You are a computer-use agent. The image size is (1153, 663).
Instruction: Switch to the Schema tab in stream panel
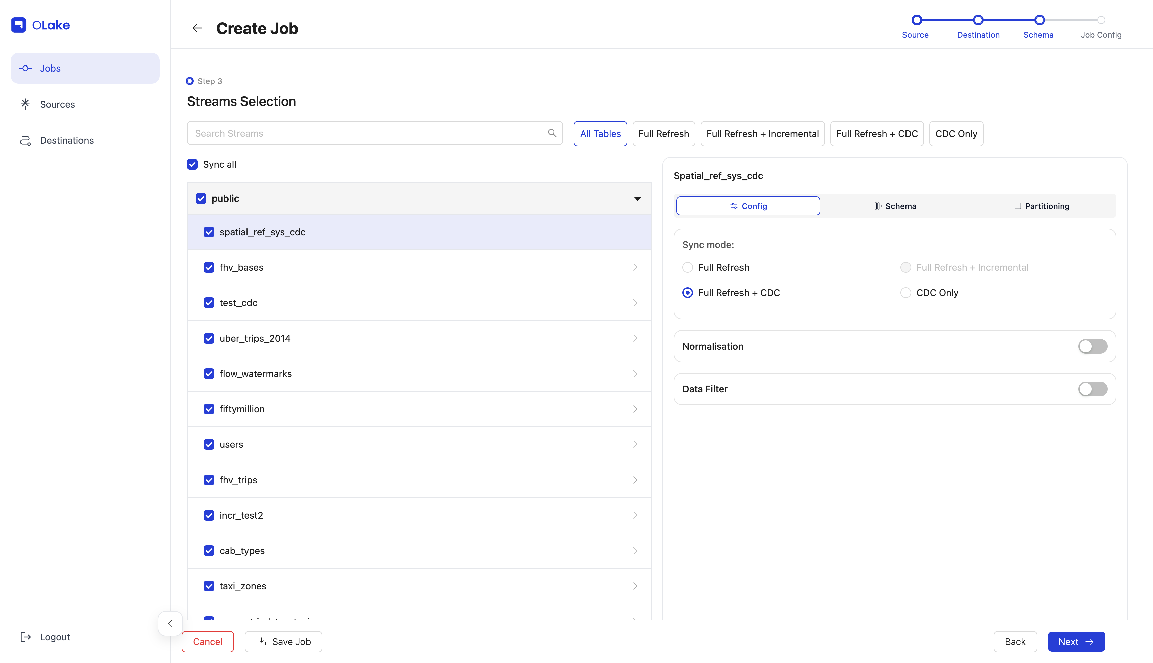click(x=895, y=206)
